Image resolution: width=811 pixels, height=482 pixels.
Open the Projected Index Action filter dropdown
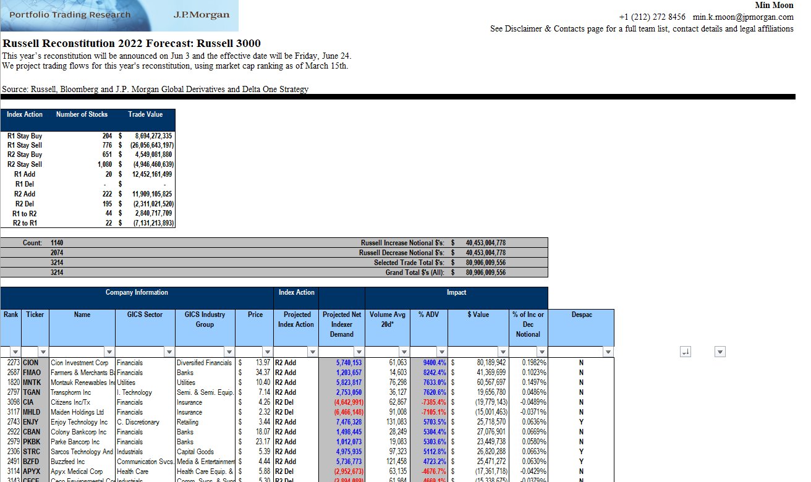pyautogui.click(x=313, y=352)
